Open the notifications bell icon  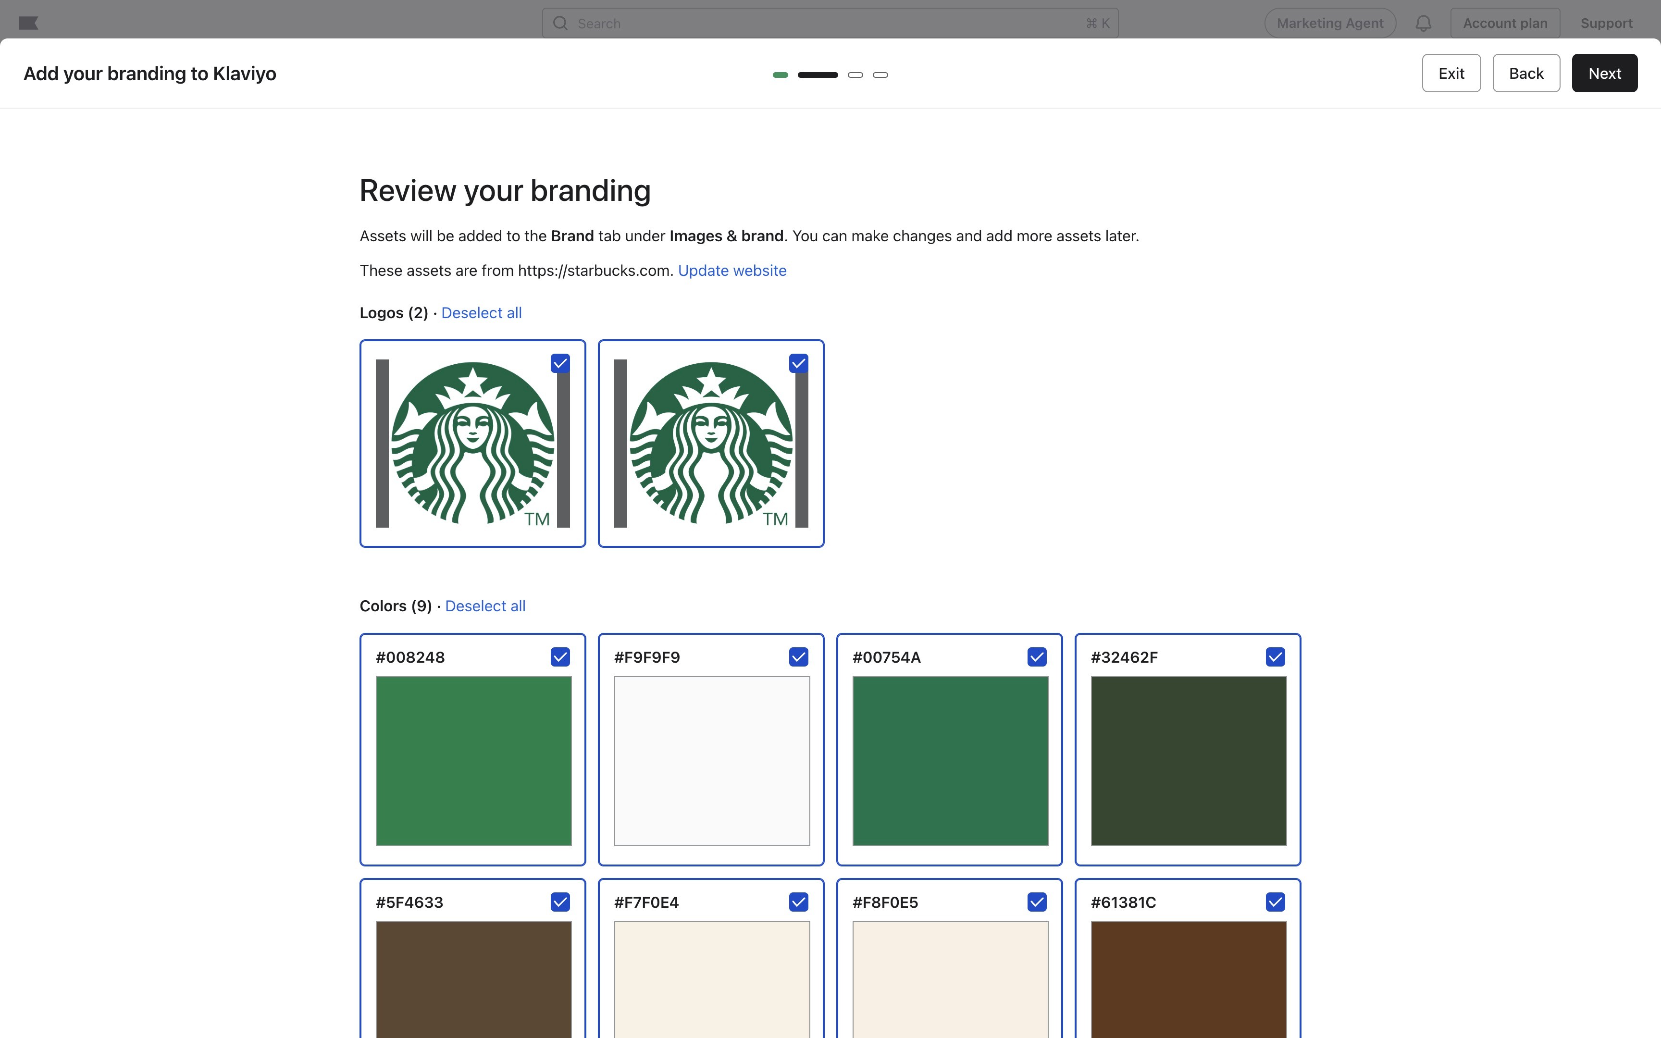[1423, 24]
